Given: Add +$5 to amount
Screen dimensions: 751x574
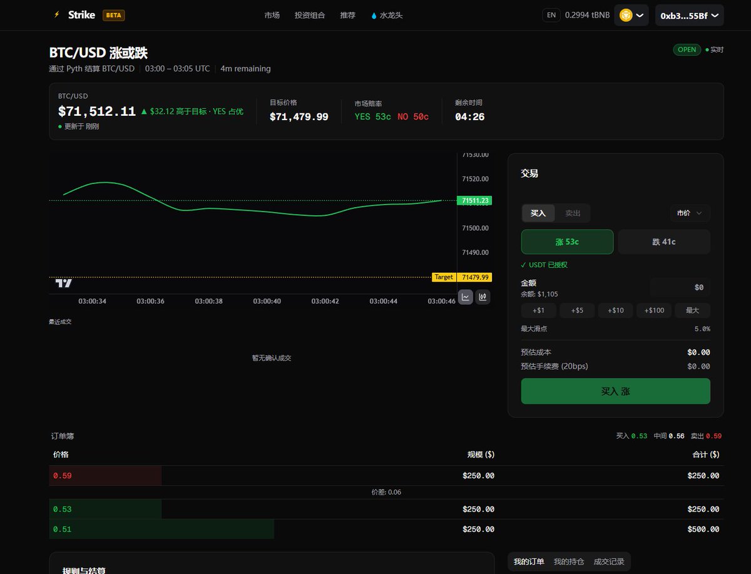Looking at the screenshot, I should (x=577, y=310).
